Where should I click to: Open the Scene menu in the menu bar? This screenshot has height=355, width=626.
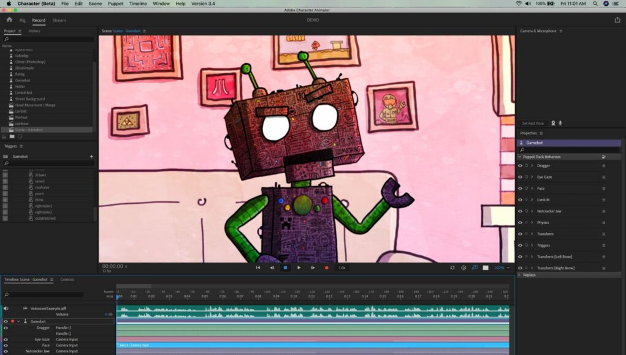pos(95,4)
